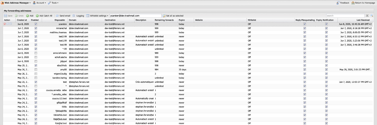Click red delete icon in ycarsten row
Image resolution: width=377 pixels, height=125 pixels.
coord(5,24)
